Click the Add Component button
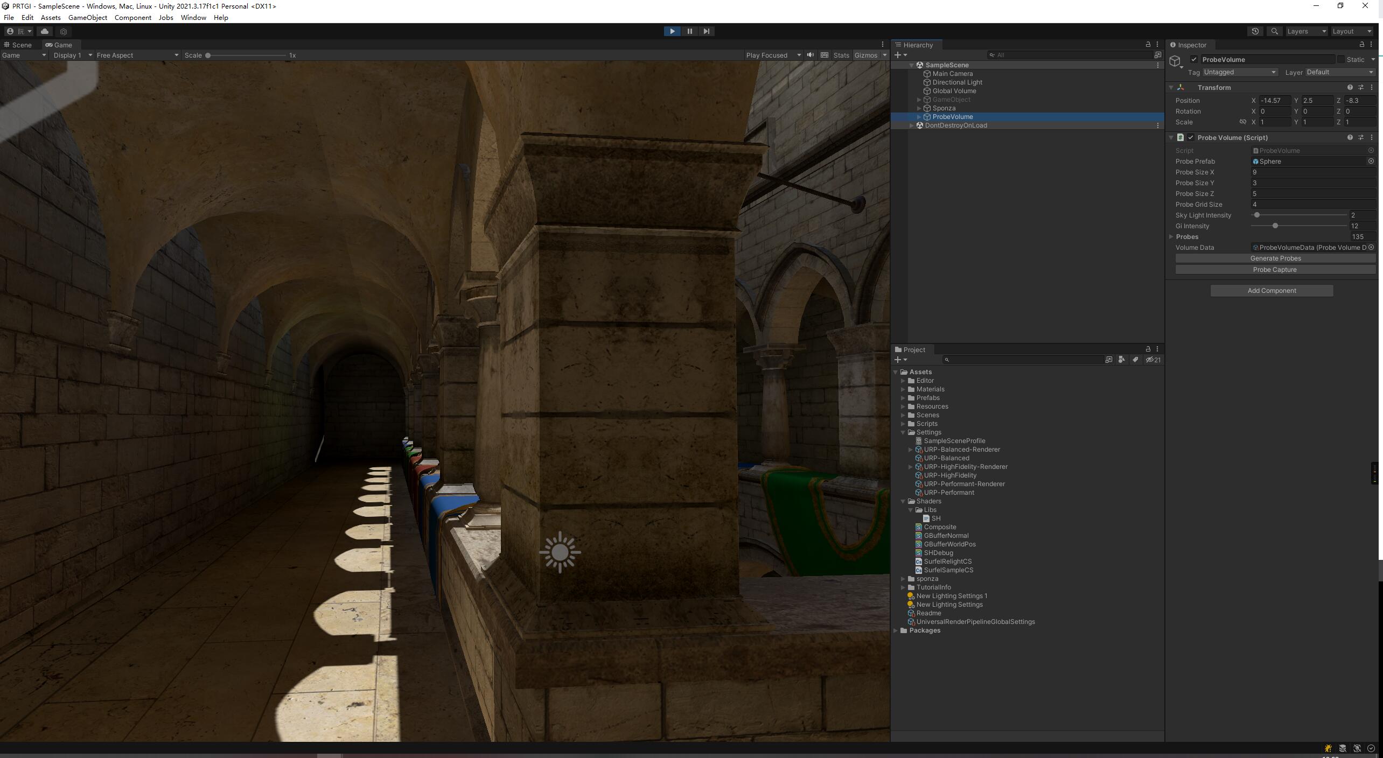 pyautogui.click(x=1272, y=291)
